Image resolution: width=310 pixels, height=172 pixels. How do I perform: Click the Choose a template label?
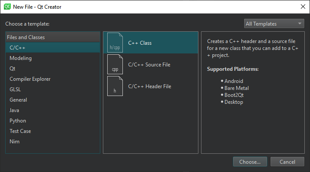tap(27, 24)
